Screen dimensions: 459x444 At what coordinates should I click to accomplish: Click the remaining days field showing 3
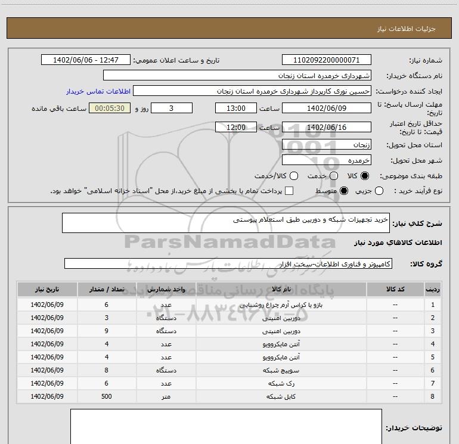[x=172, y=108]
